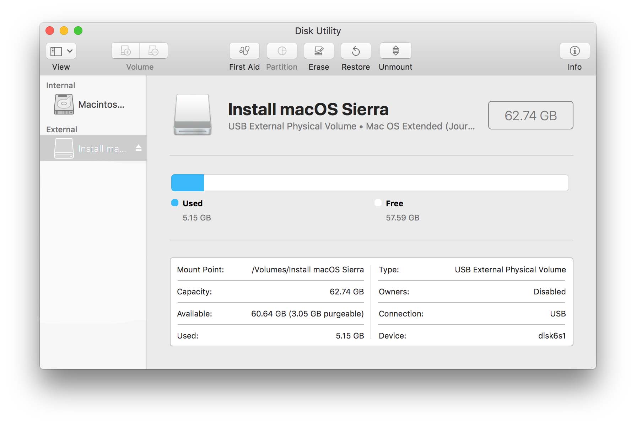Select Install macOS Sierra volume in sidebar
Image resolution: width=636 pixels, height=426 pixels.
(x=93, y=148)
